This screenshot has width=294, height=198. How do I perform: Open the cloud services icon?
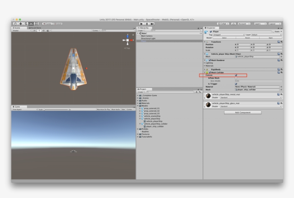point(233,24)
